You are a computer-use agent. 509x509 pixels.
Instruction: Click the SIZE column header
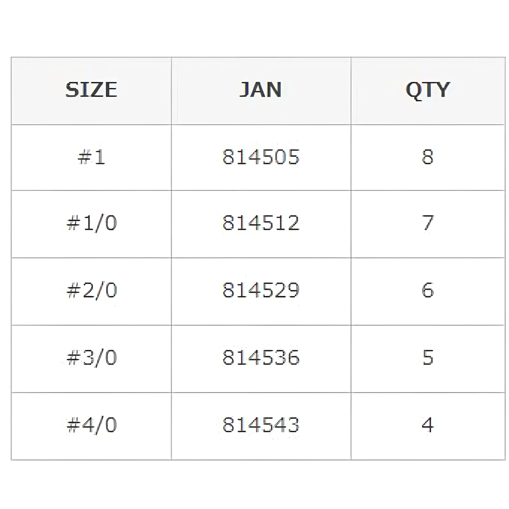(92, 90)
